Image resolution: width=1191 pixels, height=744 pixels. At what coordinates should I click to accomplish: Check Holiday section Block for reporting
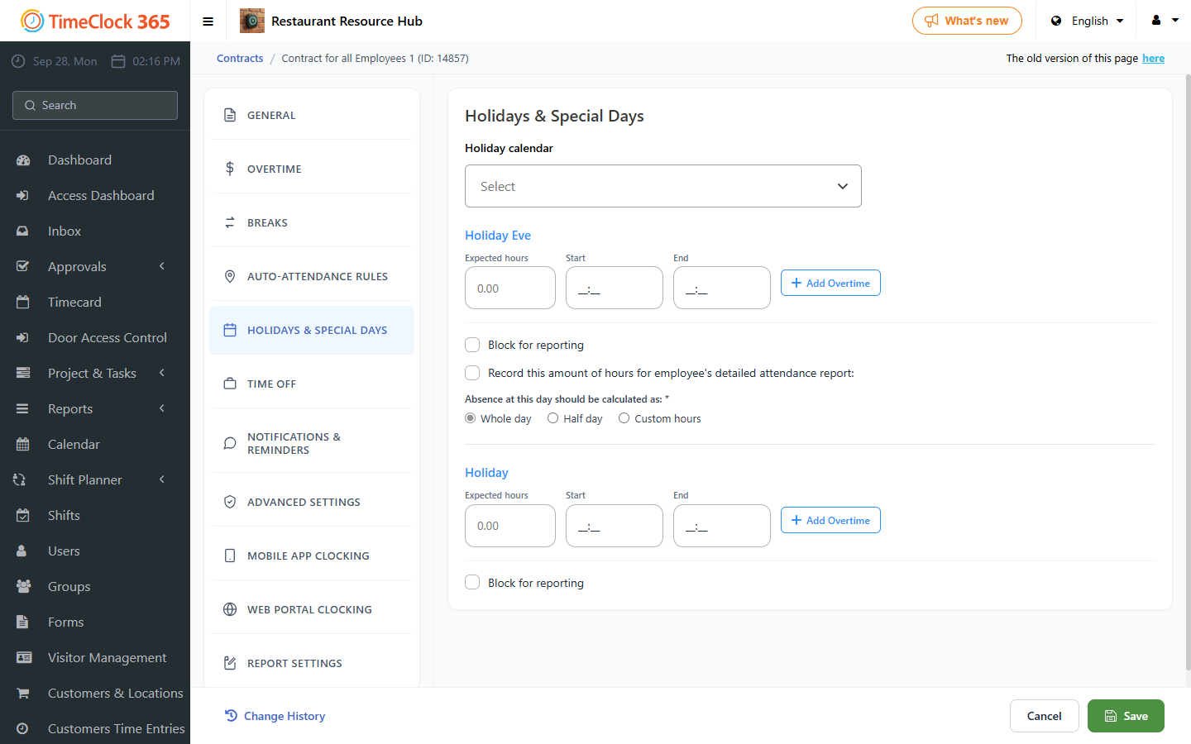(x=472, y=583)
